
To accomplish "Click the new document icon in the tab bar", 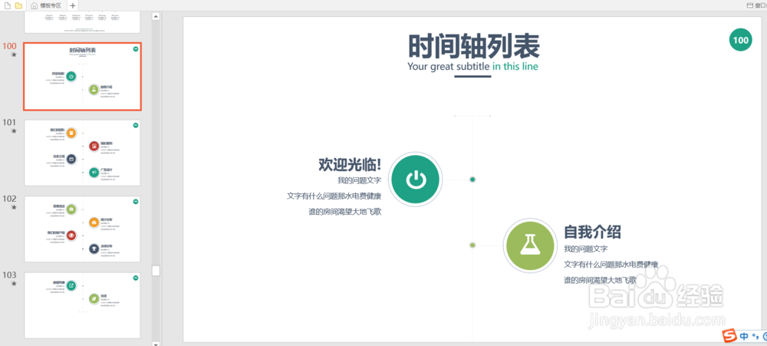I will coord(8,5).
